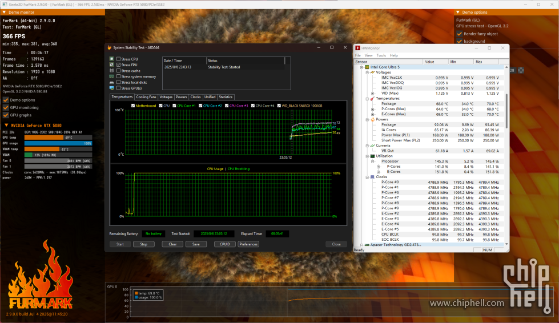
Task: Click the HWMonitor vertical scrollbar thumb
Action: click(x=506, y=111)
